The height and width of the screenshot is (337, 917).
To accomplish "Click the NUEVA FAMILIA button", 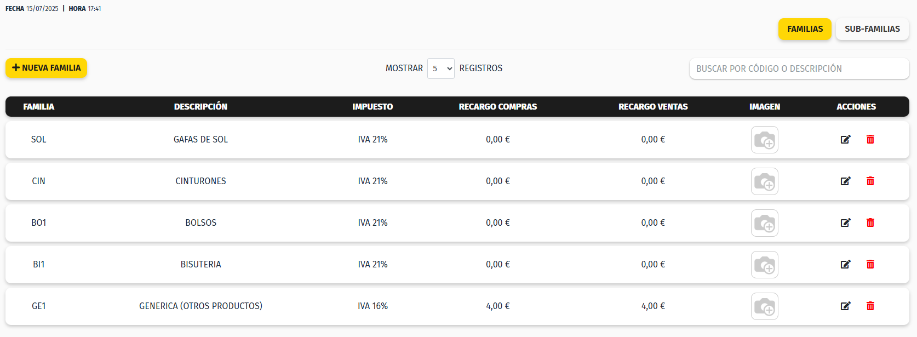I will coord(47,68).
